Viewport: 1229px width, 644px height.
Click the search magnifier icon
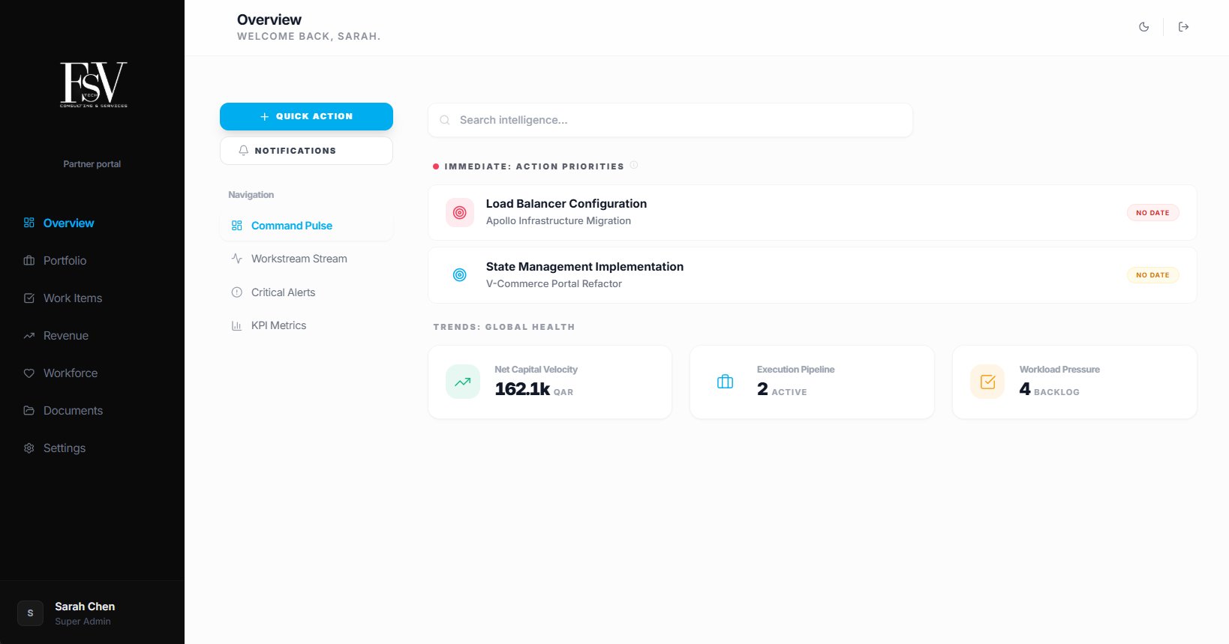pyautogui.click(x=445, y=120)
